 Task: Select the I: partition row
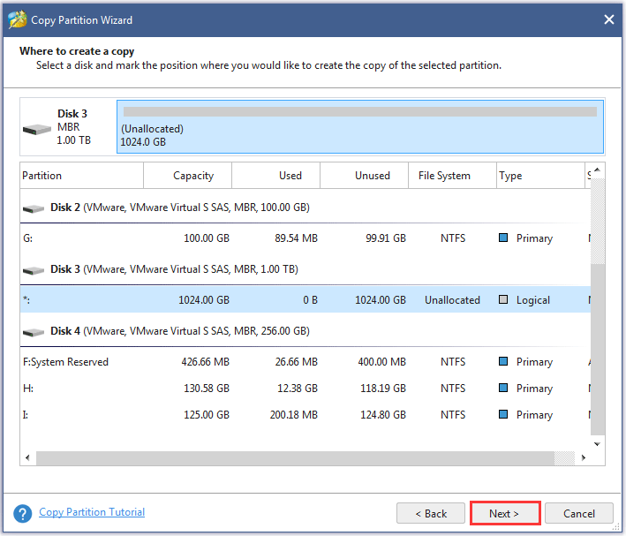coord(305,414)
